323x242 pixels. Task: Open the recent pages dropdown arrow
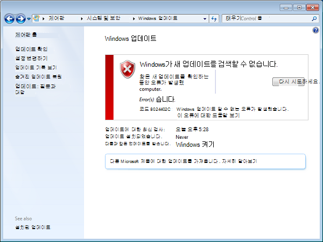[29, 19]
